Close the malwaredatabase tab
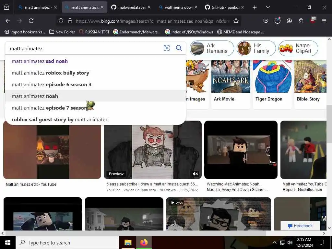The width and height of the screenshot is (332, 249). [149, 7]
